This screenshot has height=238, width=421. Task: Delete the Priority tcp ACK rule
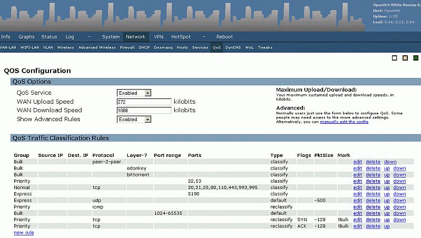pyautogui.click(x=373, y=226)
